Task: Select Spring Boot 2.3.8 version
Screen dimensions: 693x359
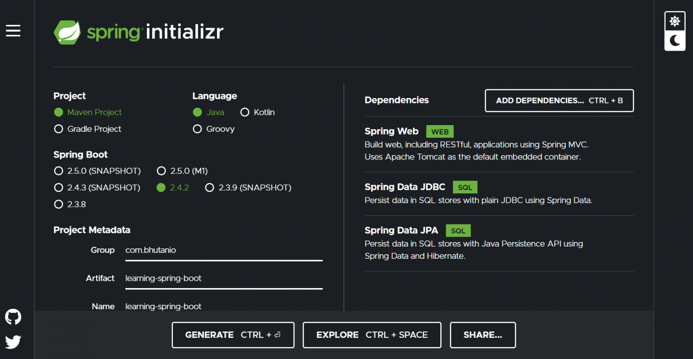Action: 70,204
